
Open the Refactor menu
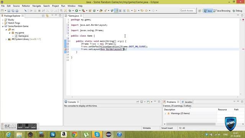click(26, 6)
